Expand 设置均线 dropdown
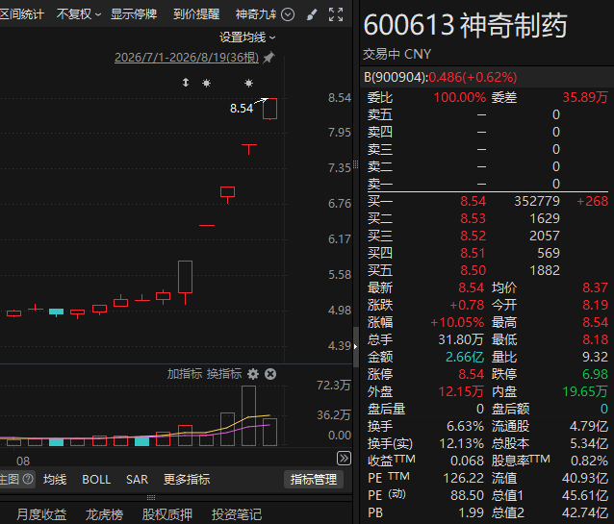614x524 pixels. click(x=247, y=37)
